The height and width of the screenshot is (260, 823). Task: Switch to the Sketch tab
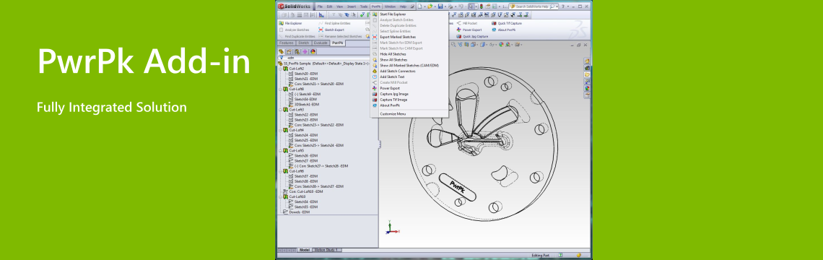coord(304,43)
